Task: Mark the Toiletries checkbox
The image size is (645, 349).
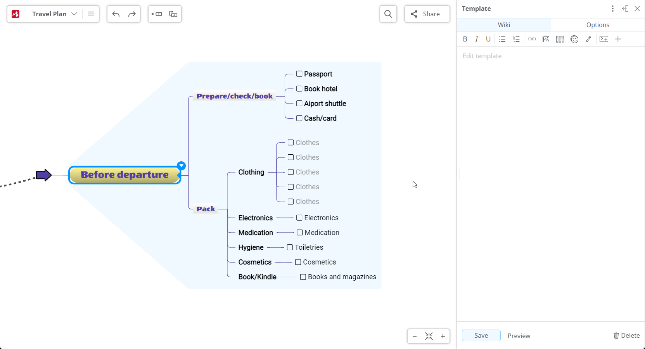Action: tap(290, 247)
